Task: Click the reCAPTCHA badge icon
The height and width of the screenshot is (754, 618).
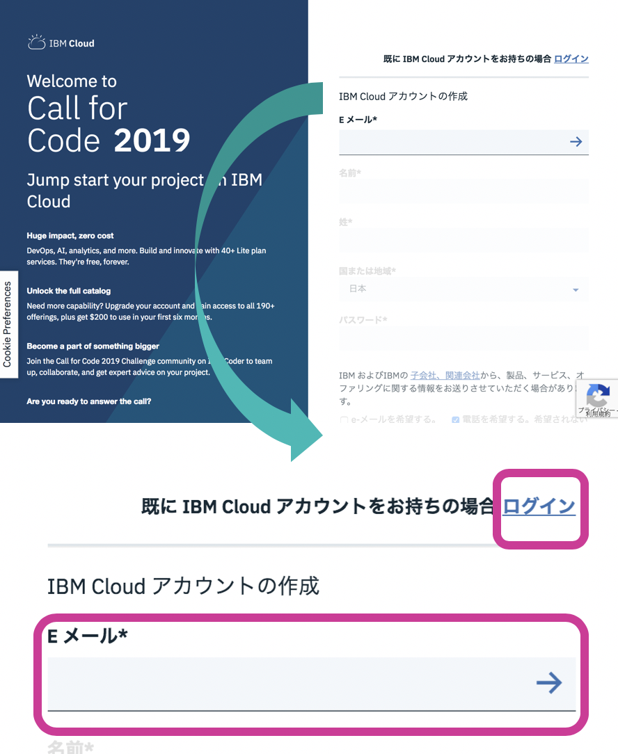Action: 599,395
